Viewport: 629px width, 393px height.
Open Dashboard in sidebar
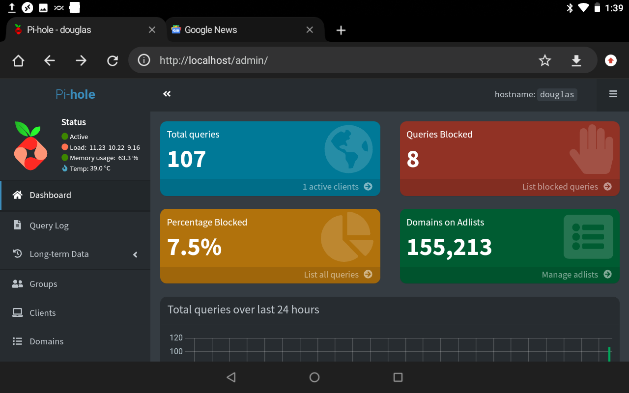pyautogui.click(x=75, y=195)
